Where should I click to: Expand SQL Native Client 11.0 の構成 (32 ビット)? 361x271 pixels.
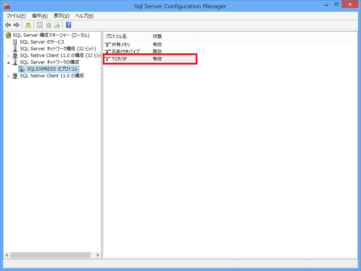(8, 56)
